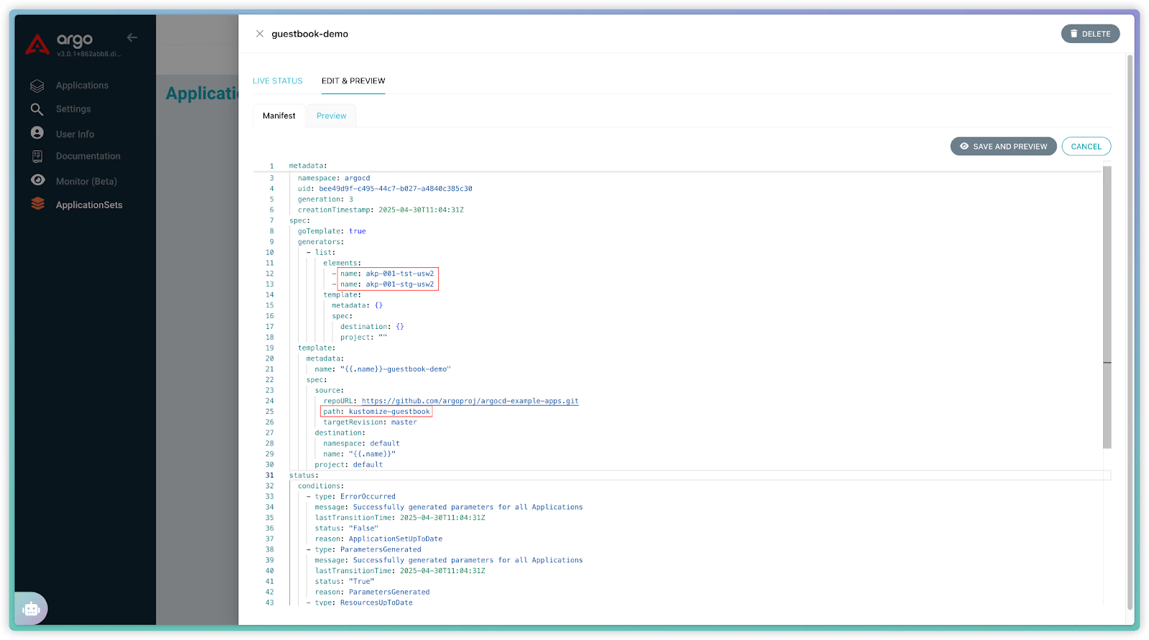Switch to the LIVE STATUS tab
The height and width of the screenshot is (640, 1149).
[x=278, y=81]
